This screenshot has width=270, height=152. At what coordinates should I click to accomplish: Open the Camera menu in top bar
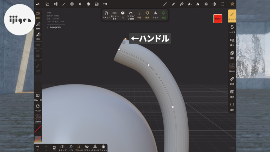click(105, 4)
